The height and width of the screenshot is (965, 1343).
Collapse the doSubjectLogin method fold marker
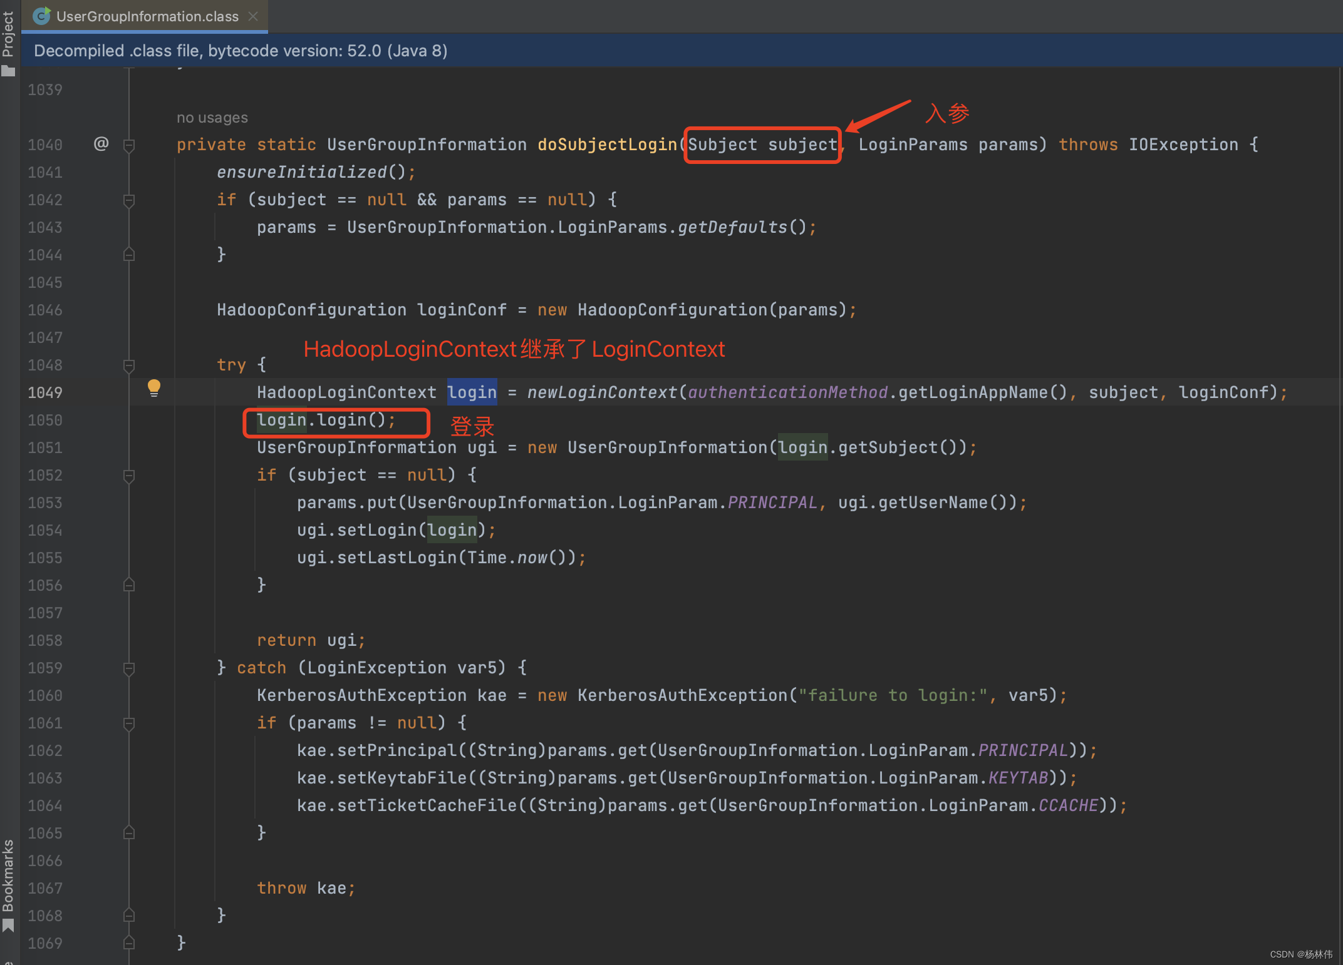click(129, 145)
